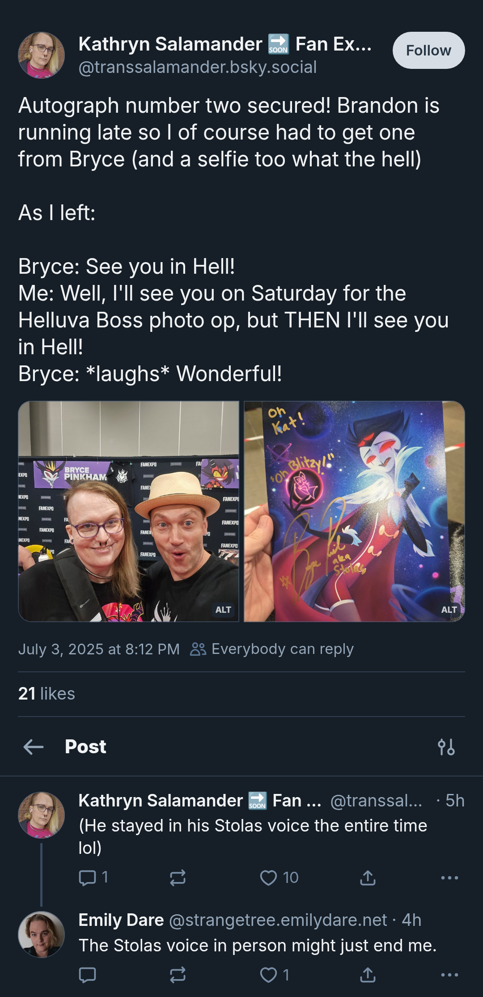The width and height of the screenshot is (483, 997).
Task: Share Kathryn's Stolas voice reply
Action: pos(368,878)
